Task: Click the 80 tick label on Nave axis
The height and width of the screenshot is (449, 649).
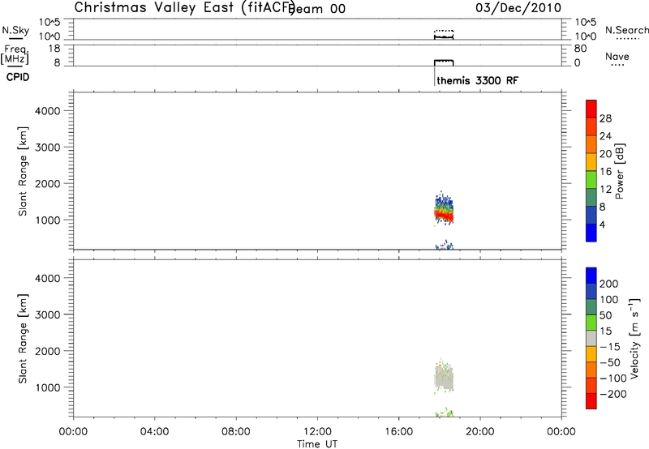Action: pyautogui.click(x=580, y=49)
